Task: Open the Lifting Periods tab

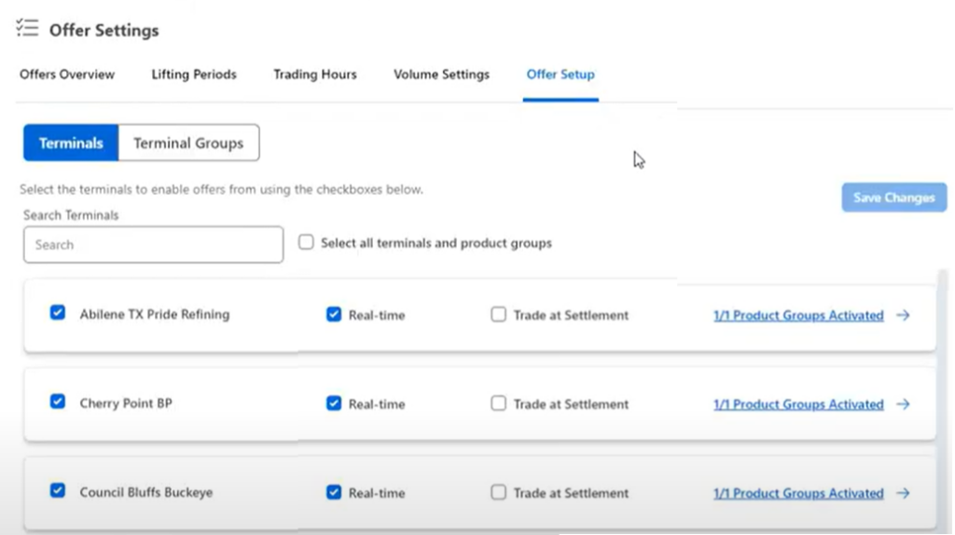Action: tap(194, 75)
